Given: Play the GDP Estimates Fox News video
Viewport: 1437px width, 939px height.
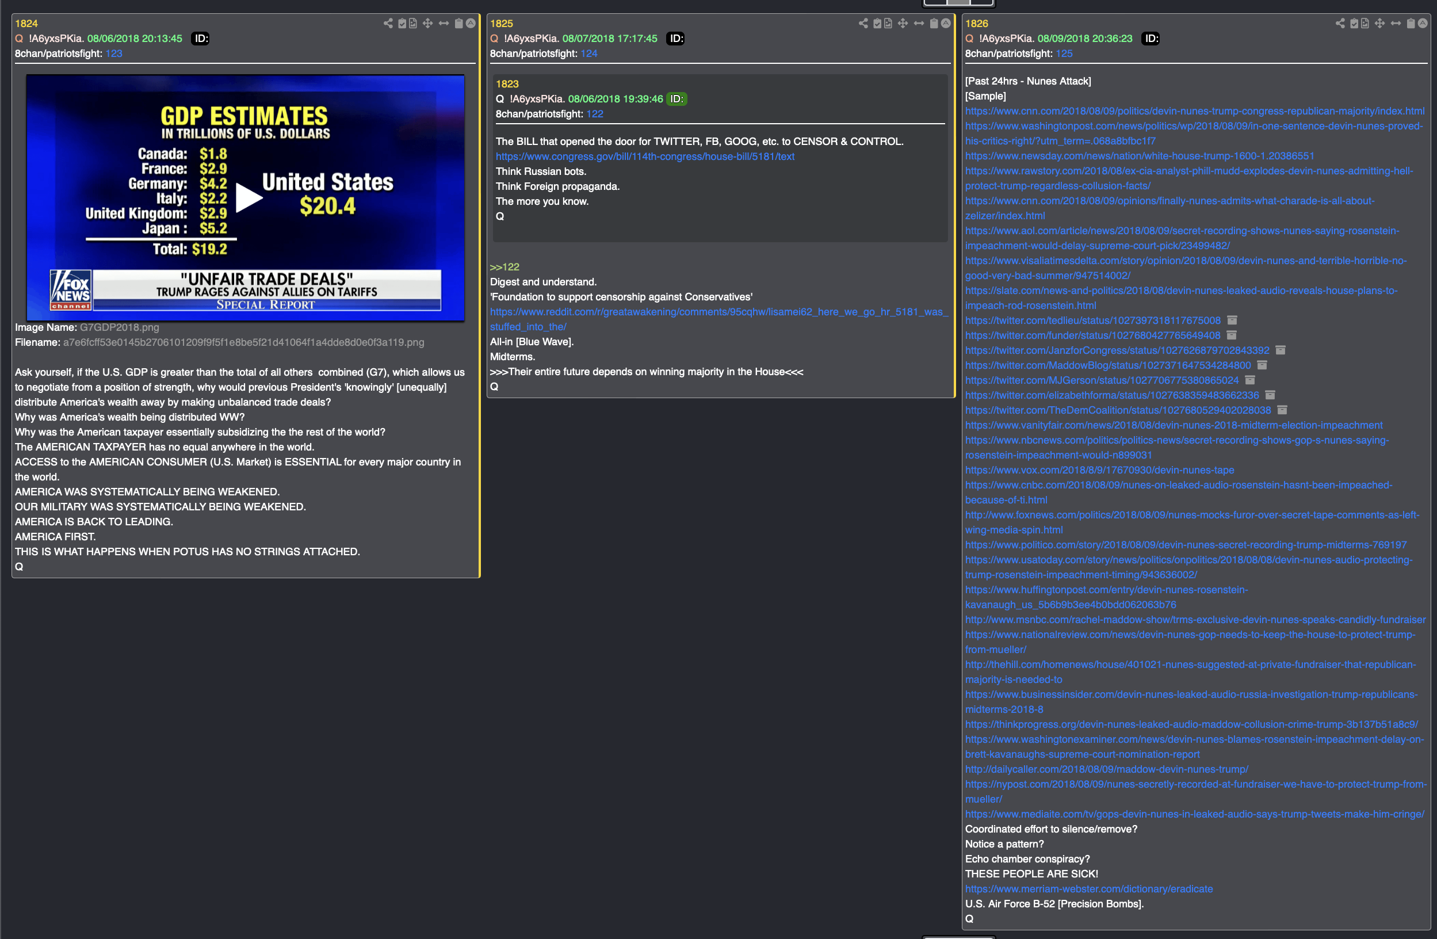Looking at the screenshot, I should tap(249, 198).
